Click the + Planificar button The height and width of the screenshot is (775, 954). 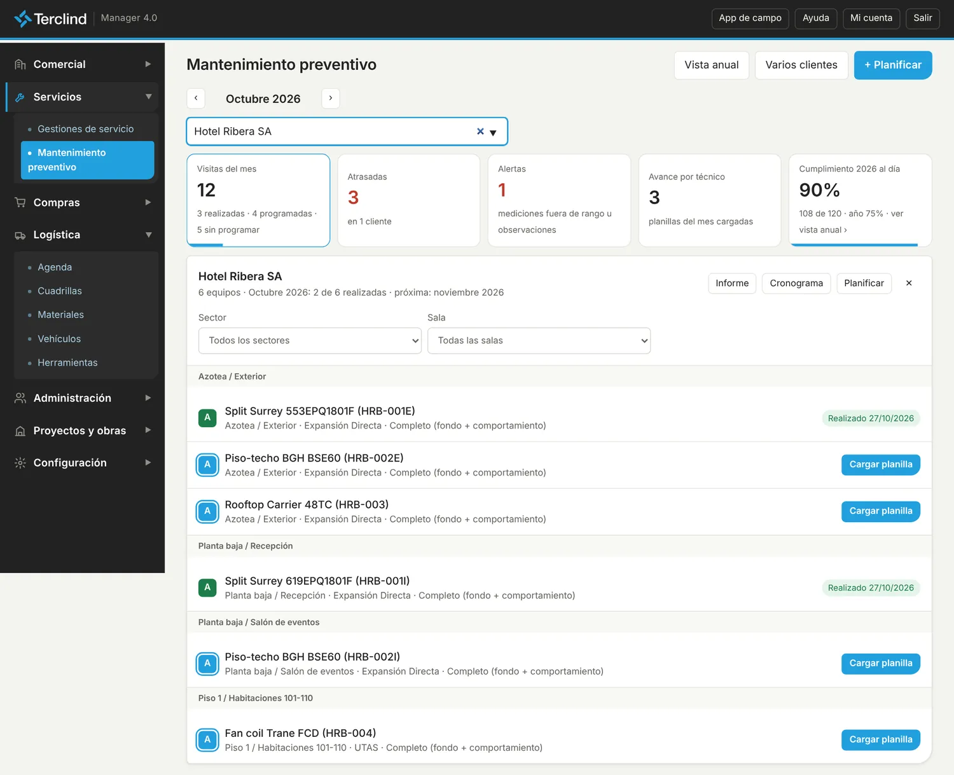click(x=893, y=65)
